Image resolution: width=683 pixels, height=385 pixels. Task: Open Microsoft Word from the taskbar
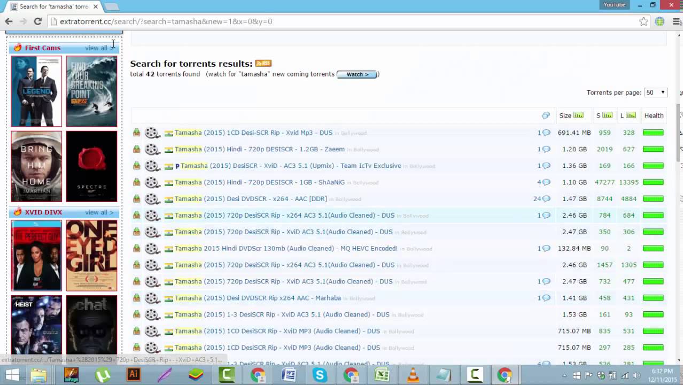tap(289, 375)
